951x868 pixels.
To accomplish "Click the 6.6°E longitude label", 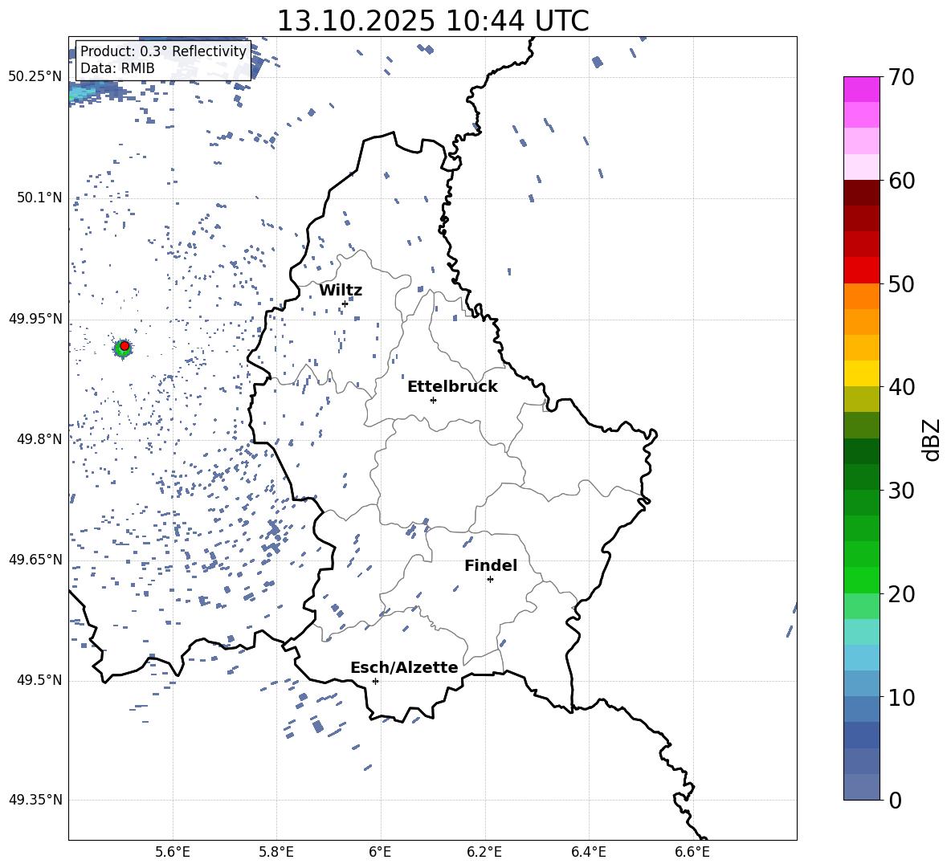I will (692, 852).
